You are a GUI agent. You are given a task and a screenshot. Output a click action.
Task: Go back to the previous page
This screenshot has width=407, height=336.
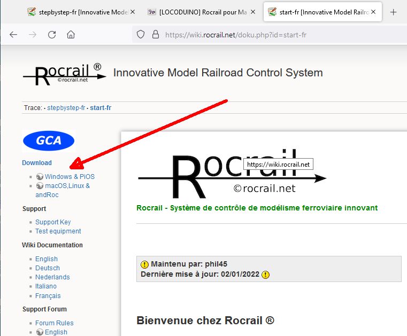click(13, 35)
